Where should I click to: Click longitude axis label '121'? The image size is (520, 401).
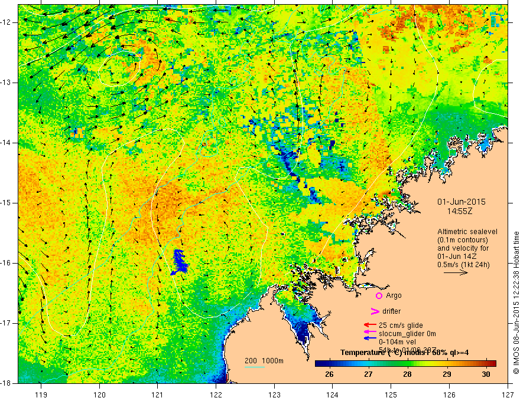pos(158,395)
